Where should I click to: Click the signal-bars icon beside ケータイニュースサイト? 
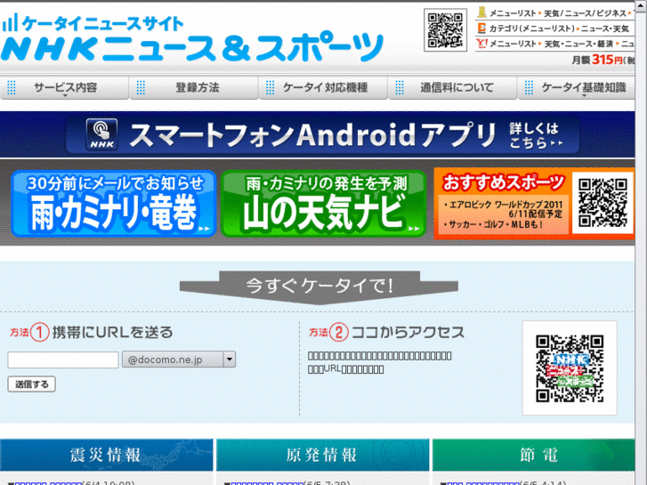click(10, 22)
